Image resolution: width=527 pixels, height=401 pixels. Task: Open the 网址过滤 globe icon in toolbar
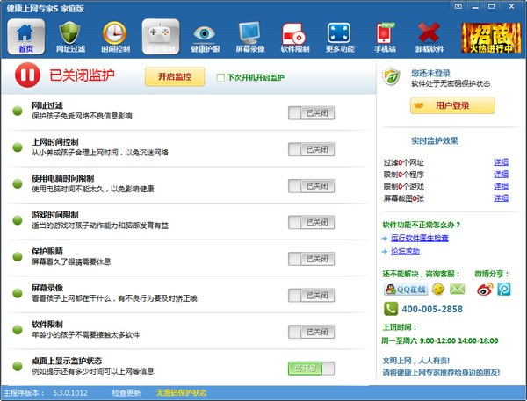(x=71, y=35)
